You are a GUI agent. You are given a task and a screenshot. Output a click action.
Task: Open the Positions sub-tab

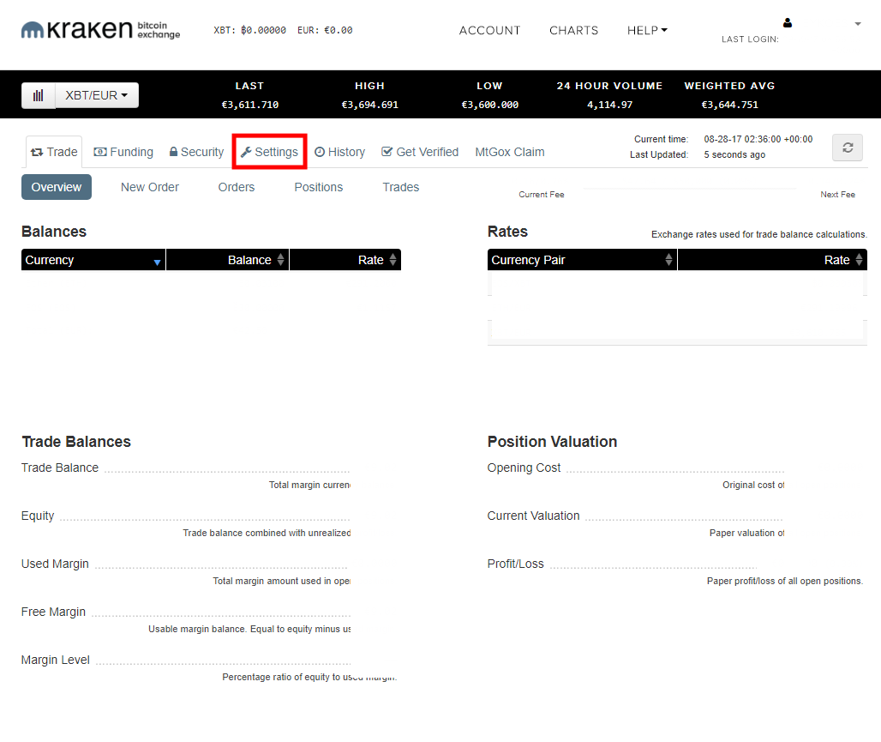(x=319, y=187)
